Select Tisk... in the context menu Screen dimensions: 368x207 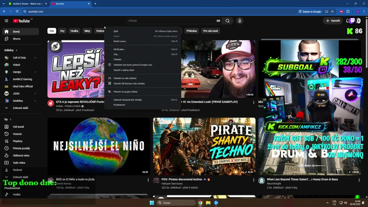click(143, 54)
